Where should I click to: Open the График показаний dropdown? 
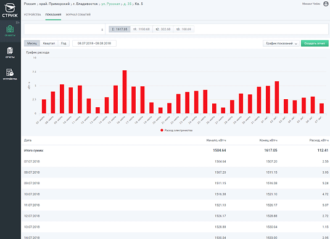[x=281, y=43]
